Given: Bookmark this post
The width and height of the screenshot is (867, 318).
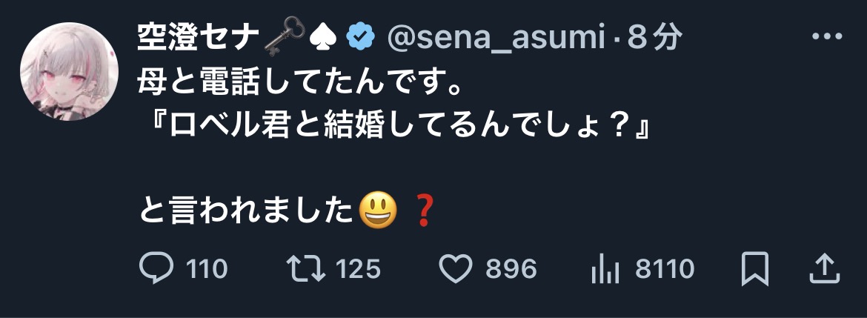Looking at the screenshot, I should click(755, 268).
